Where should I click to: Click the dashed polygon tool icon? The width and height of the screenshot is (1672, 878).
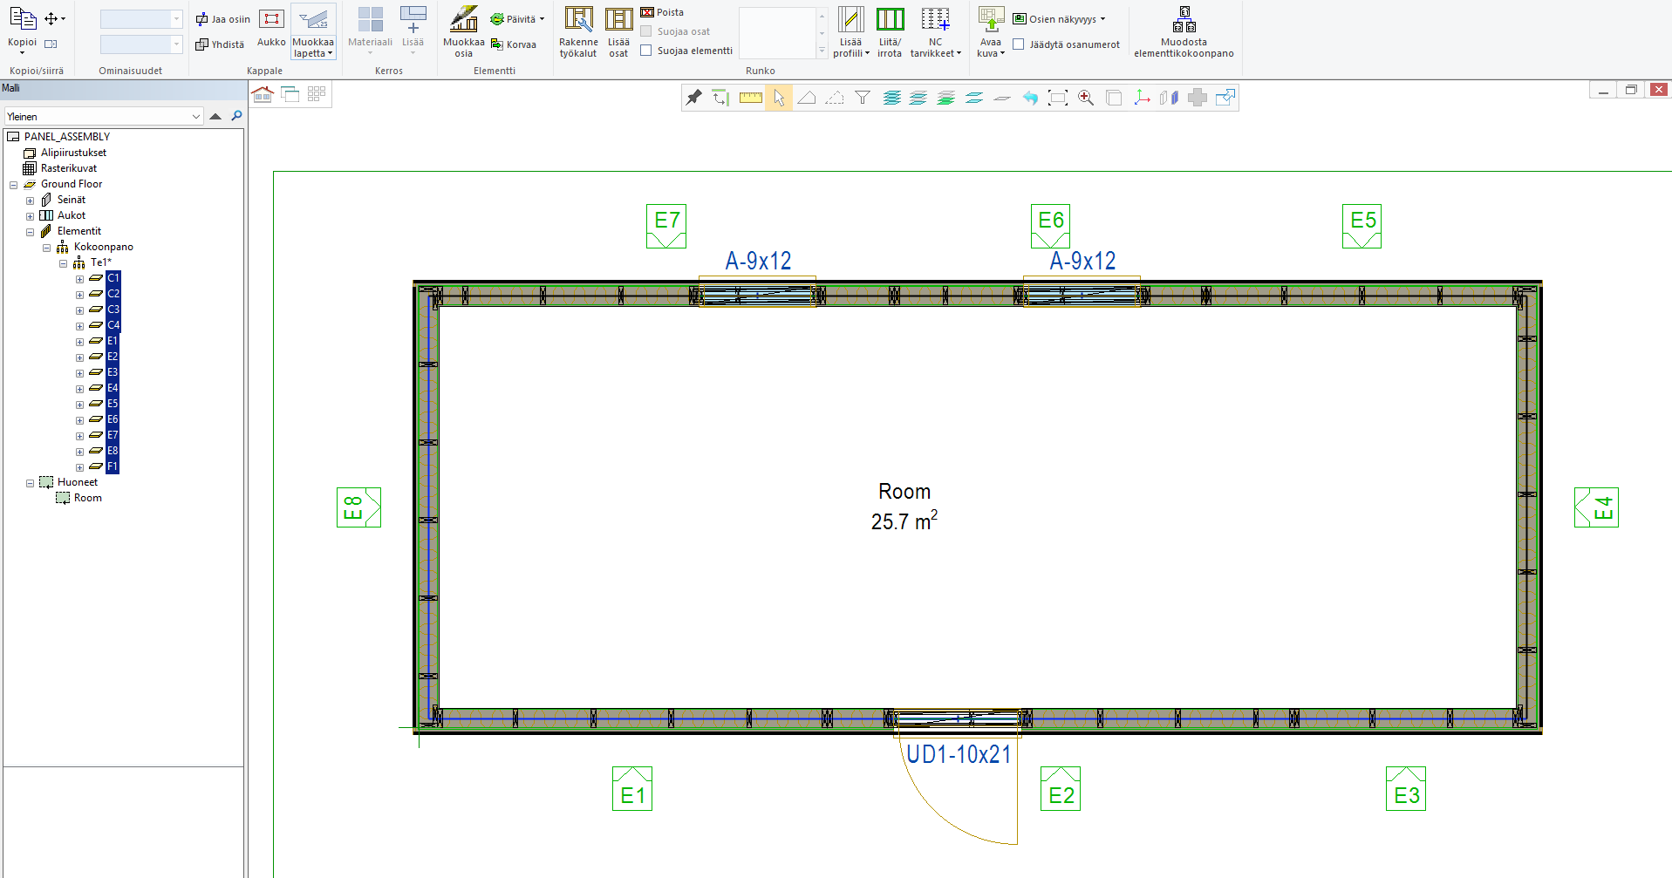pyautogui.click(x=835, y=98)
